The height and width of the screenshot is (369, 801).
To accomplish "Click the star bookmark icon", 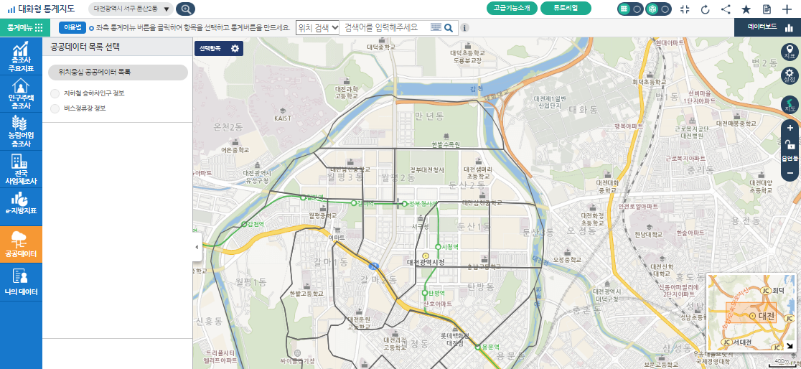I will pos(746,9).
